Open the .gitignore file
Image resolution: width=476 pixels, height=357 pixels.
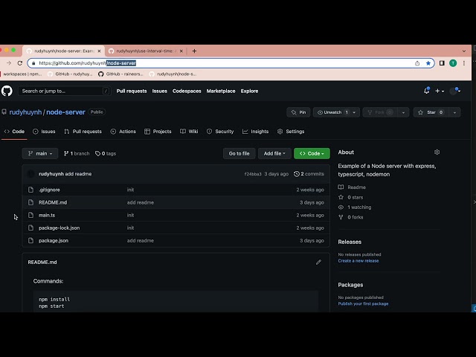coord(49,190)
